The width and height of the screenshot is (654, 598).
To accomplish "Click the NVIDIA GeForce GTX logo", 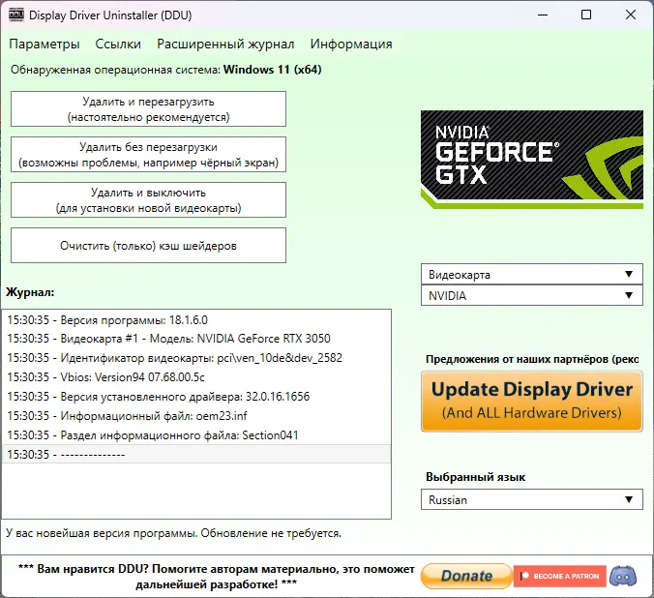I will pyautogui.click(x=532, y=159).
